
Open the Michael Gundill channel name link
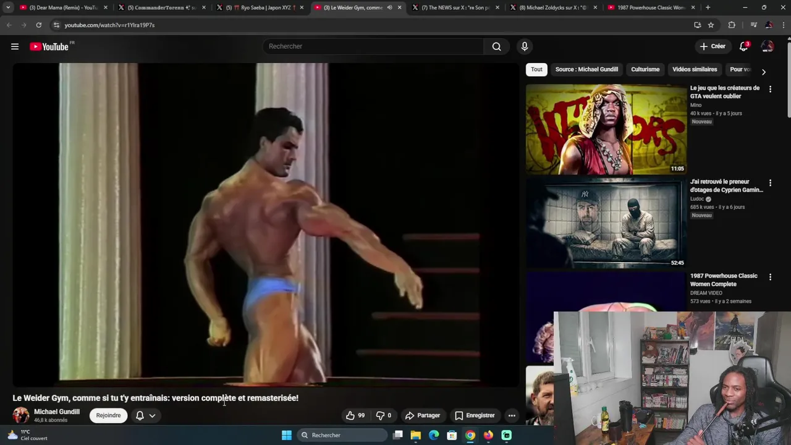pos(57,412)
